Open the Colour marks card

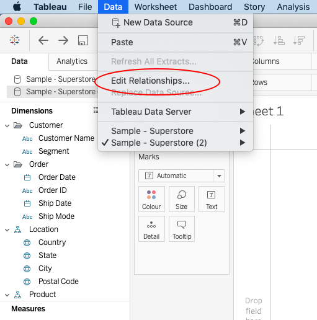tap(151, 199)
